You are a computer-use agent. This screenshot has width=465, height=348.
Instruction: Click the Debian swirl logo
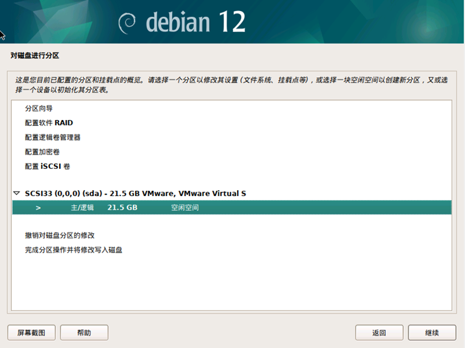[x=128, y=22]
